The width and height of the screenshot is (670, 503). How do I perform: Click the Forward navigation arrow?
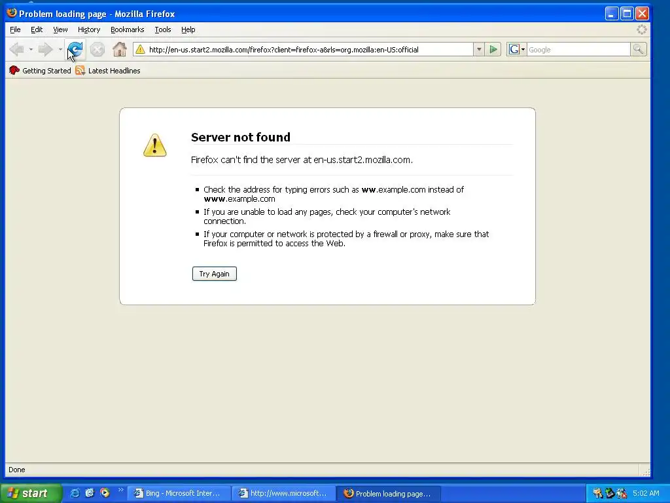click(45, 50)
